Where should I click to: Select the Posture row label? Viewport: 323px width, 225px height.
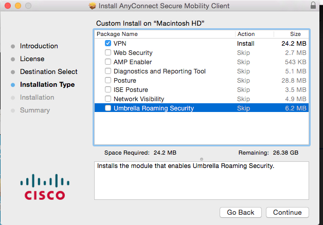pos(125,81)
